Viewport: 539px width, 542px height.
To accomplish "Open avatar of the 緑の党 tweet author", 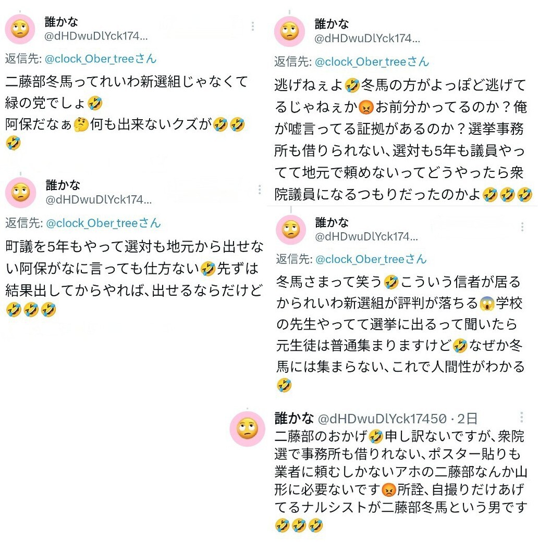I will (20, 29).
